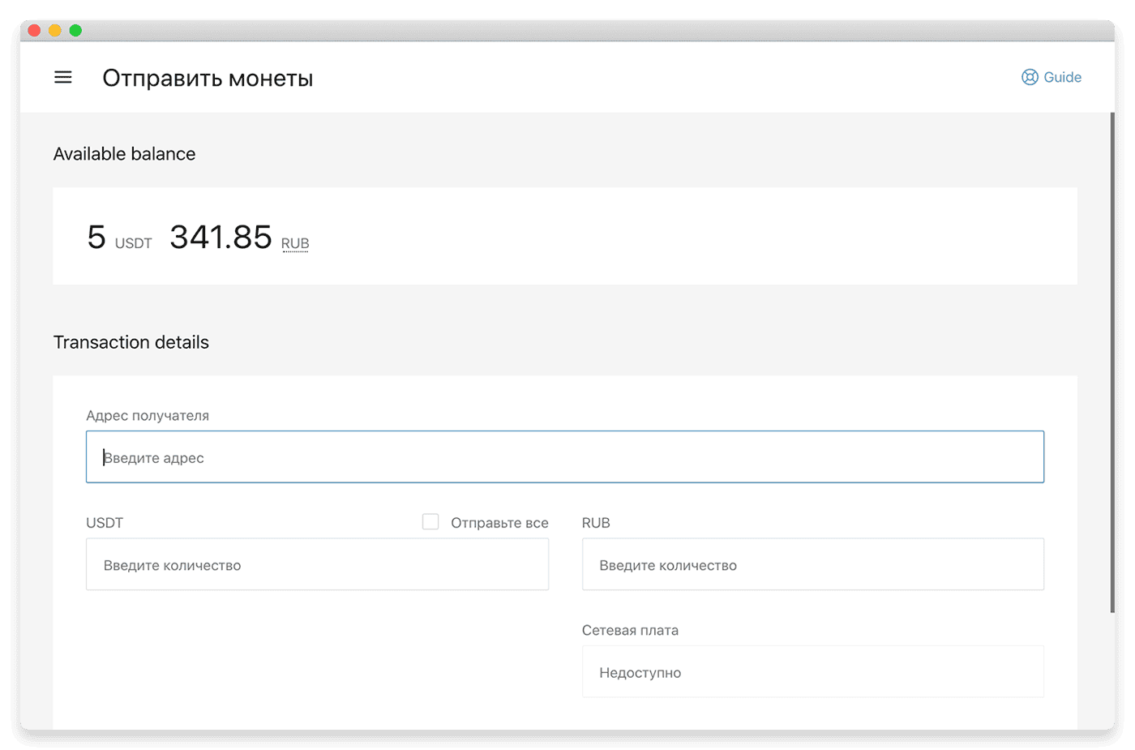The image size is (1135, 750).
Task: Click the vertical scrollbar on the right
Action: pos(1112,362)
